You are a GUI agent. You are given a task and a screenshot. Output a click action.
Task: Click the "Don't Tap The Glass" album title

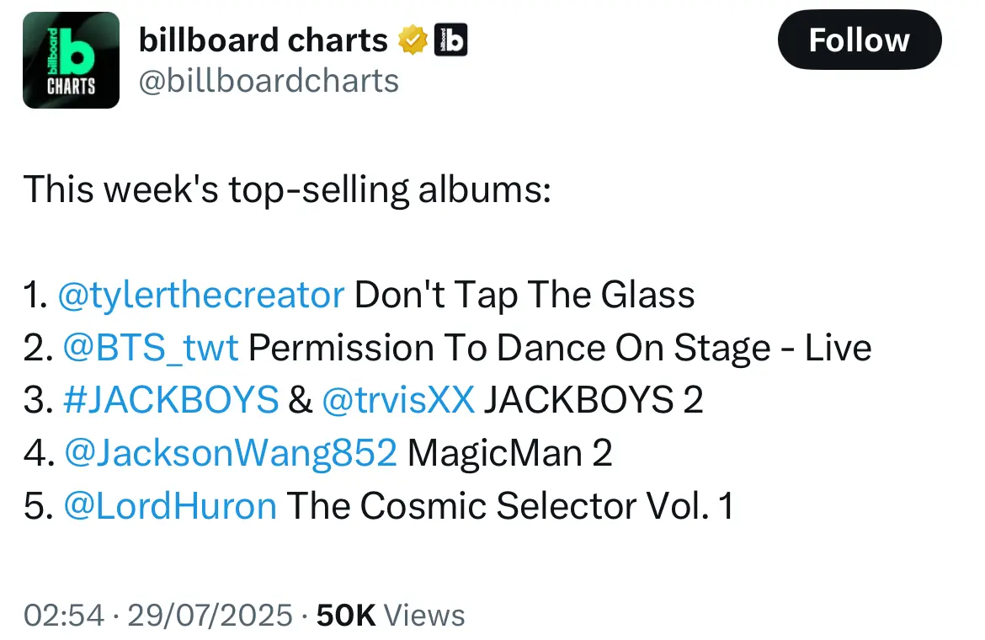524,295
